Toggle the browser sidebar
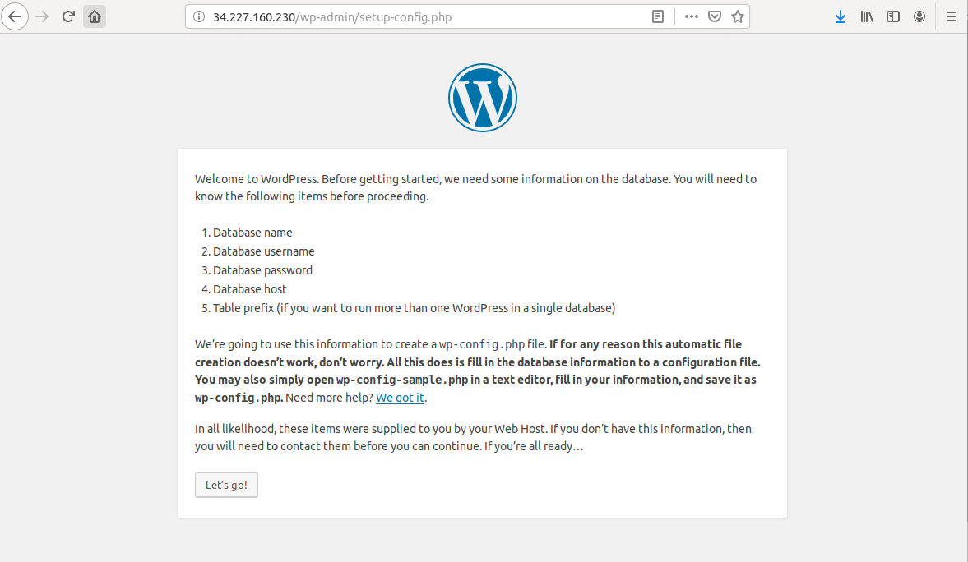The image size is (968, 562). click(892, 16)
